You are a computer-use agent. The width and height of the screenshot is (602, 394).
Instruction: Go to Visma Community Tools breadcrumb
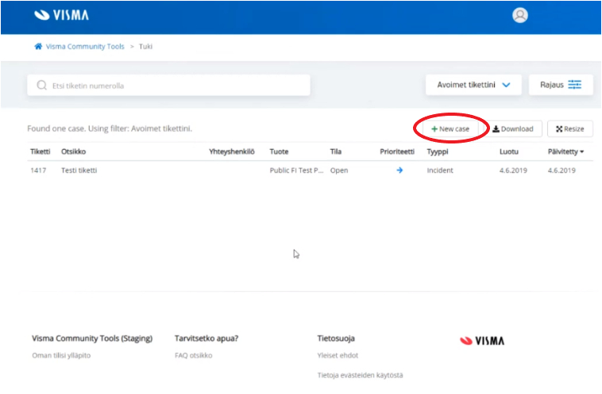[x=85, y=46]
